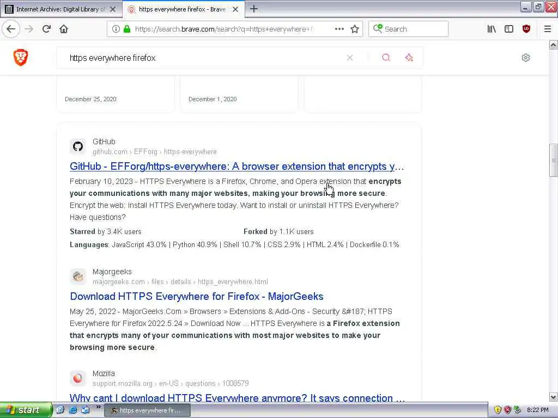Open the Firefox home page
Screen dimensions: 558x418
(64, 29)
